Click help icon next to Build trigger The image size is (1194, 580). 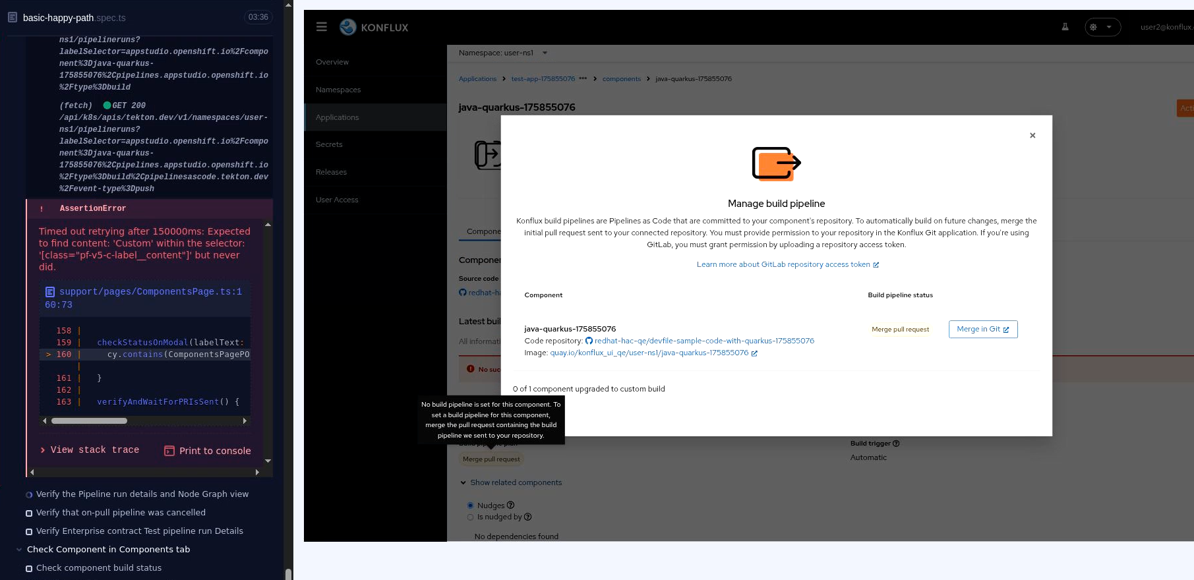[x=896, y=444]
